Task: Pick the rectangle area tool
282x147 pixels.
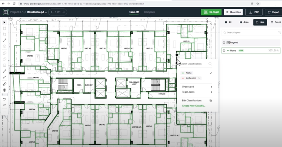Action: coord(5,28)
